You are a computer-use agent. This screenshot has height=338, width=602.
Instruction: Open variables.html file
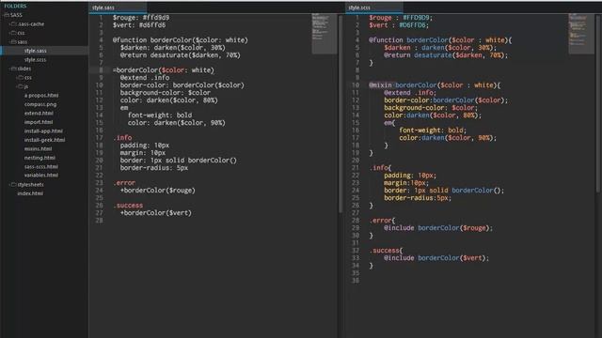tap(41, 176)
